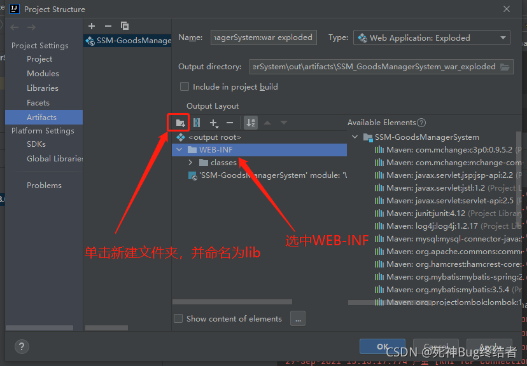This screenshot has height=366, width=527.
Task: Select Maven org.mybatis:mybatis-spring library
Action: pyautogui.click(x=447, y=277)
